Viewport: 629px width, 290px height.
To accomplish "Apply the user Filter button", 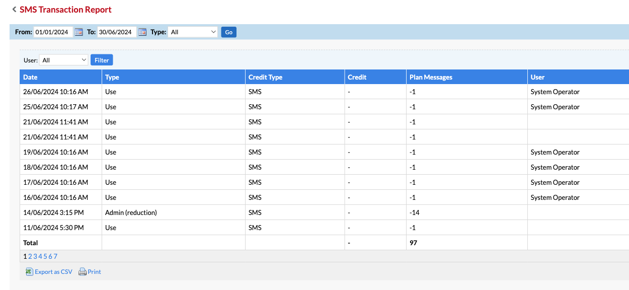I will click(102, 59).
